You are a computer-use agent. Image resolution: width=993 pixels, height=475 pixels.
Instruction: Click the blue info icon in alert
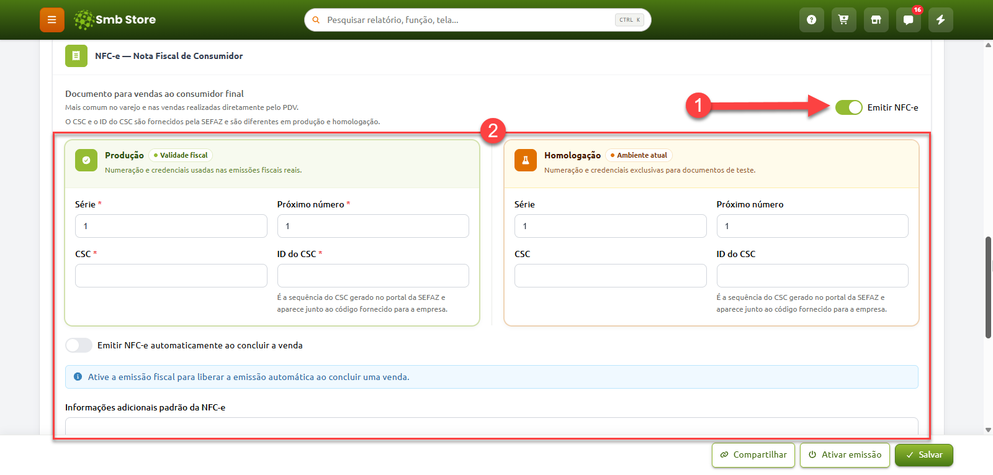point(78,377)
